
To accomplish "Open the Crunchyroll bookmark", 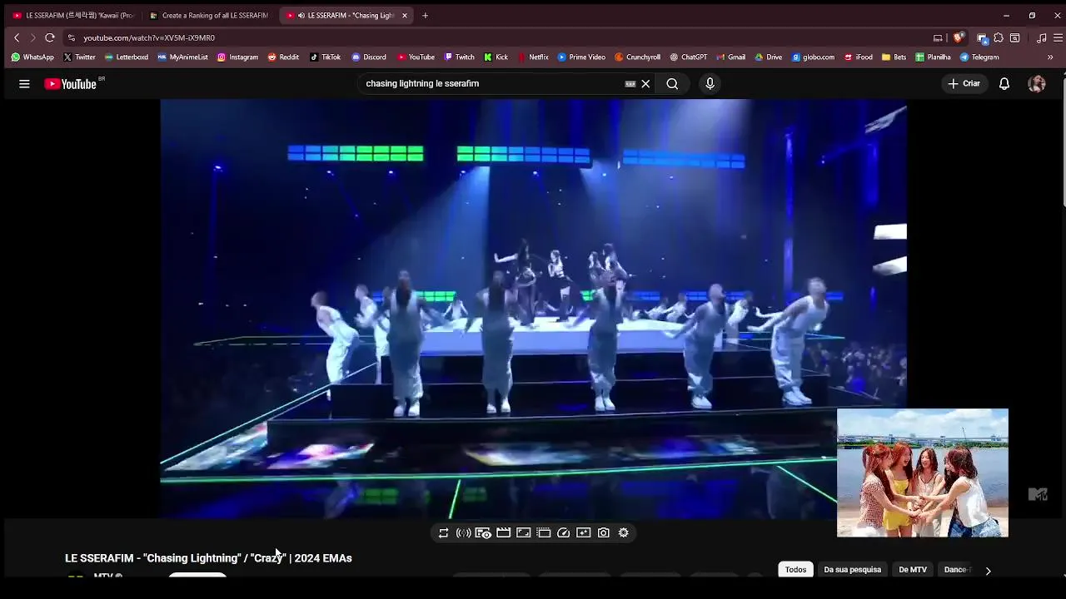I will point(637,57).
